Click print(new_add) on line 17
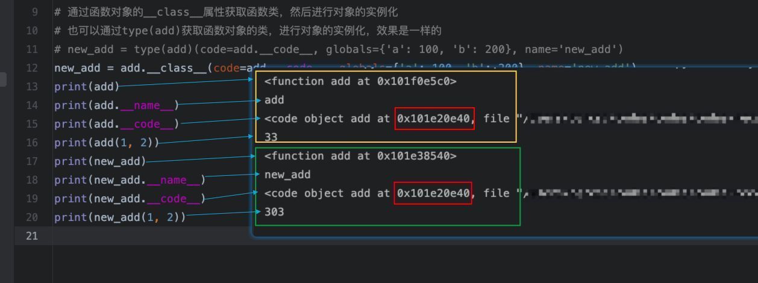This screenshot has height=283, width=758. click(100, 161)
